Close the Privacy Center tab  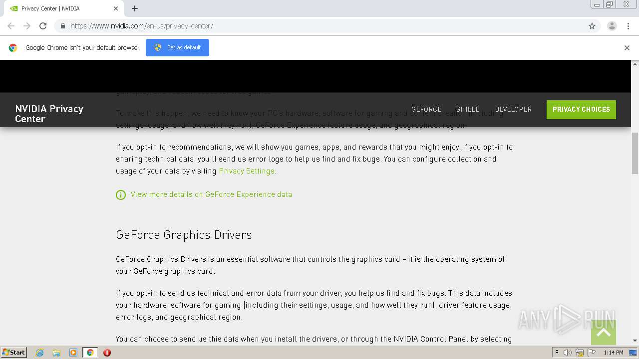pyautogui.click(x=116, y=8)
